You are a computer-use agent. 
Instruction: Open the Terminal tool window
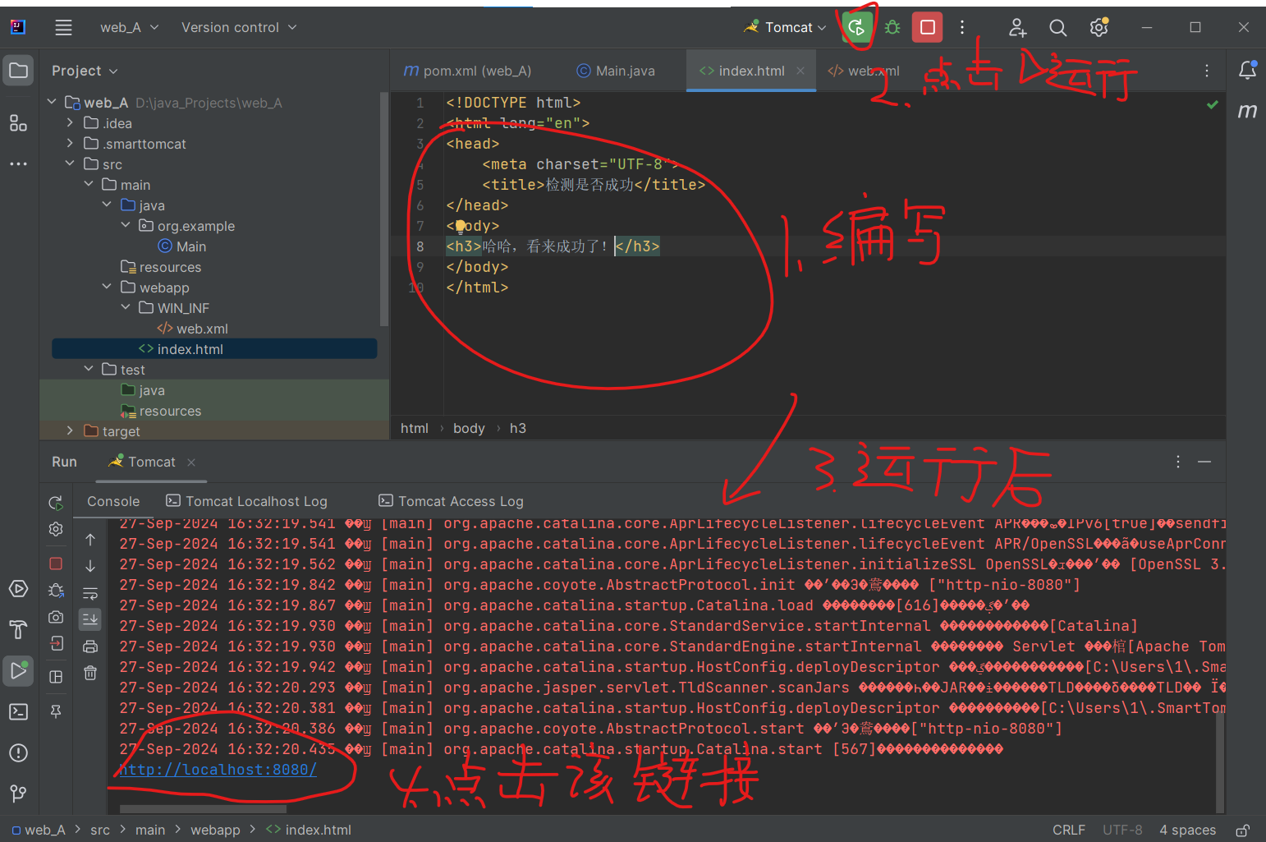(x=18, y=711)
